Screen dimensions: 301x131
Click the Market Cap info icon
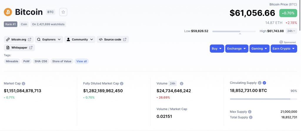coord(24,83)
